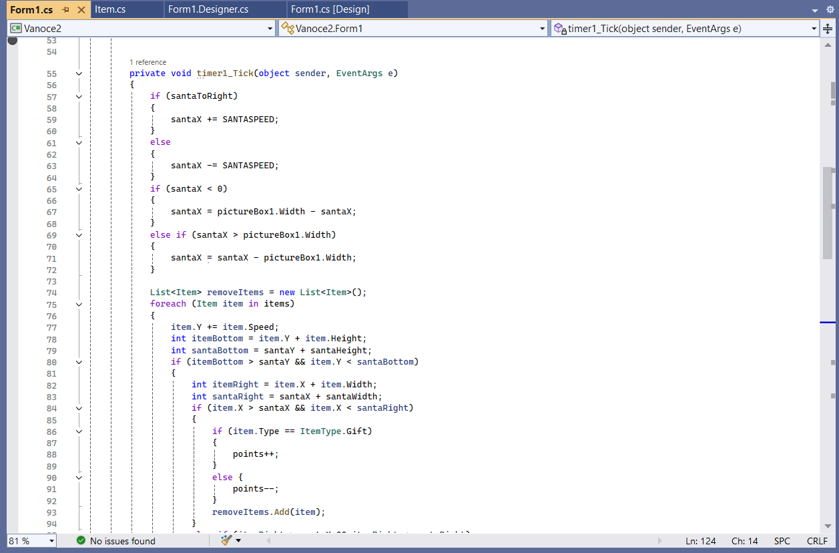Image resolution: width=839 pixels, height=553 pixels.
Task: Open the code cleanup profile dropdown arrow
Action: click(238, 541)
